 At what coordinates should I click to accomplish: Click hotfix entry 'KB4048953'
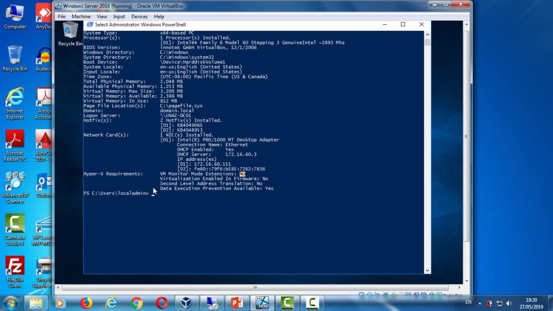(190, 130)
